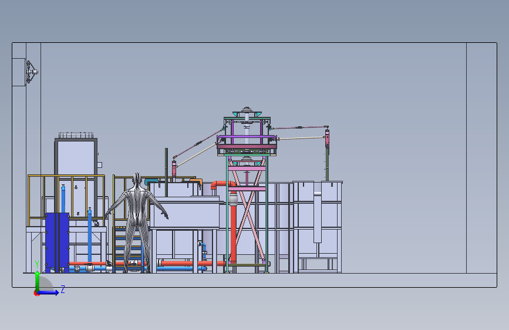This screenshot has width=509, height=330.
Task: Click the "Z" axis label
Action: pos(63,289)
